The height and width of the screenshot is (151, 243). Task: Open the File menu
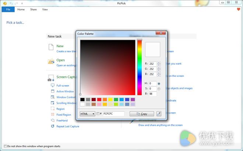click(x=8, y=10)
